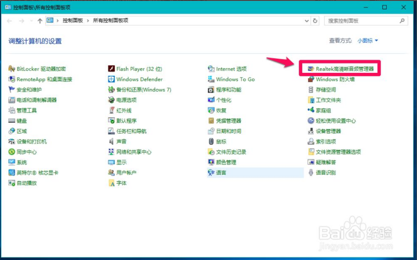This screenshot has width=417, height=260.
Task: Open the 家庭组 link
Action: pyautogui.click(x=323, y=110)
